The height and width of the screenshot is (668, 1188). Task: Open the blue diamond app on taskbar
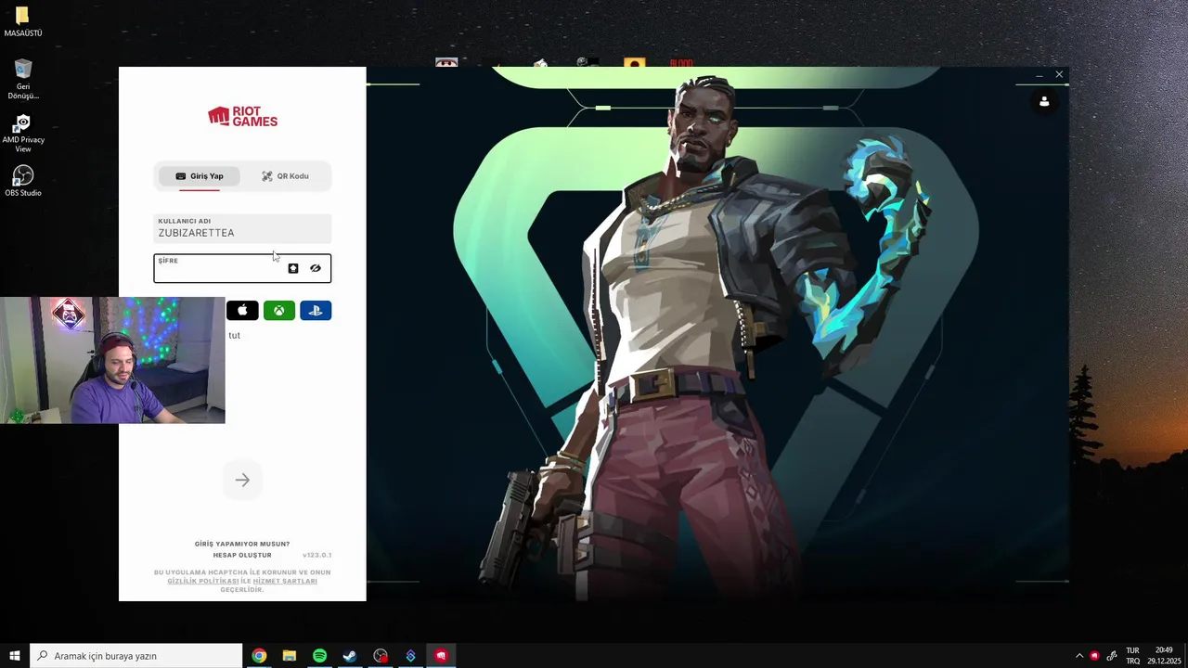(410, 656)
